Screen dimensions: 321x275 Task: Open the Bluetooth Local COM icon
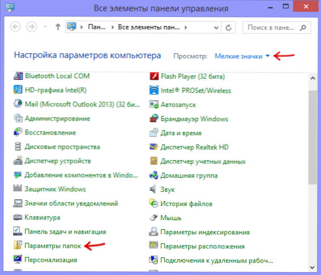pyautogui.click(x=18, y=76)
